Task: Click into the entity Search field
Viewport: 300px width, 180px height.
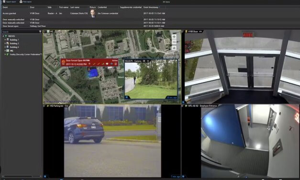Action: point(20,32)
